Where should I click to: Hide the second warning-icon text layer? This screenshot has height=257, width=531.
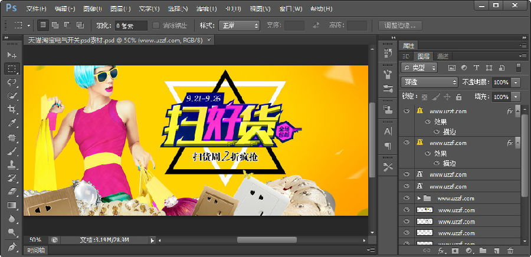click(407, 143)
